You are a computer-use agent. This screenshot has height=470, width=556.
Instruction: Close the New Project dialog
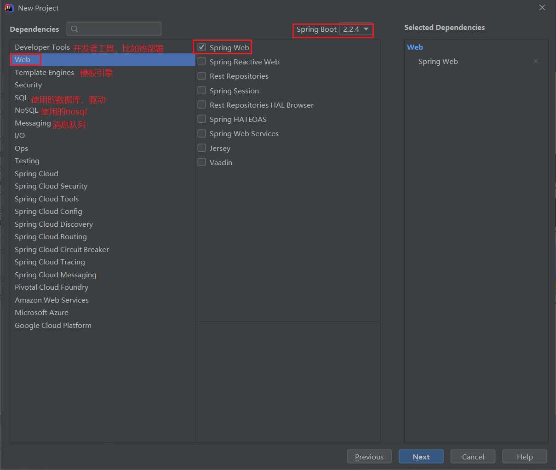pyautogui.click(x=542, y=7)
